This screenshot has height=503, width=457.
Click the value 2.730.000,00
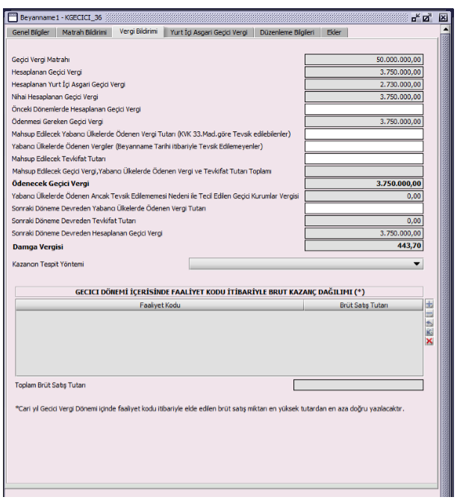tap(364, 84)
